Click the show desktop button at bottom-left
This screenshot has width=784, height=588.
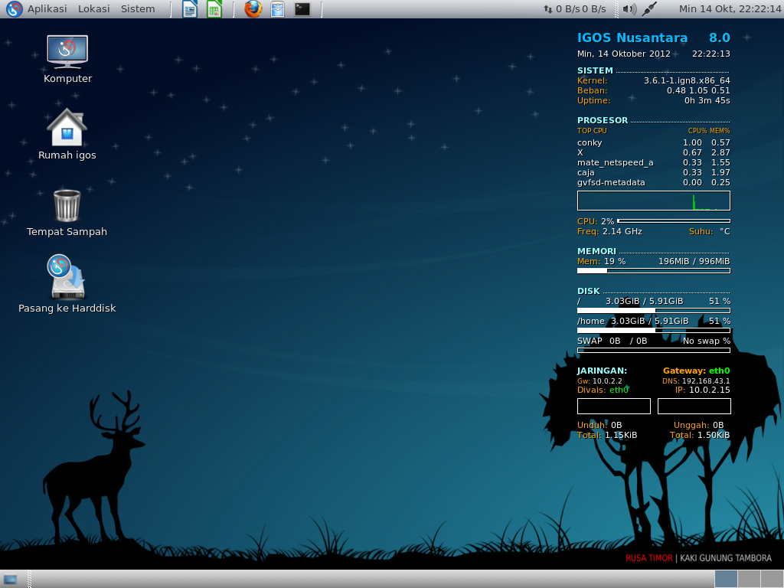(x=11, y=578)
